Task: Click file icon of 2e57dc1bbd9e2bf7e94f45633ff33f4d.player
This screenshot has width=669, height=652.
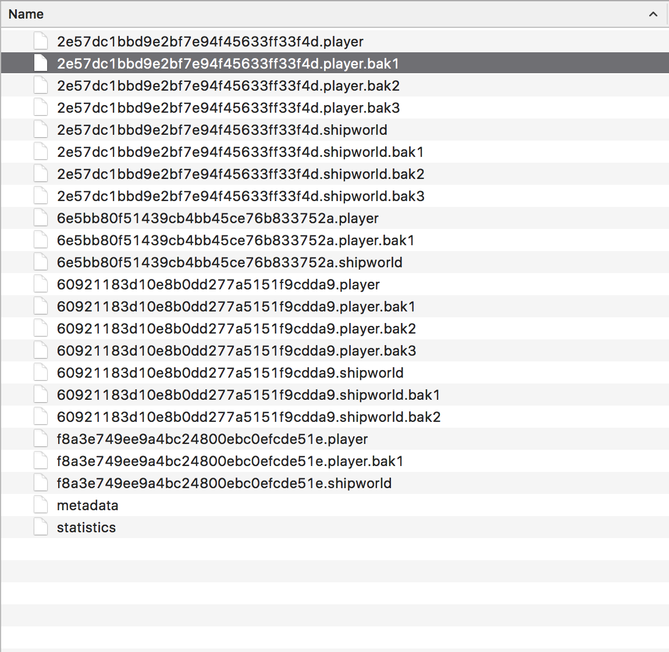Action: [x=41, y=41]
